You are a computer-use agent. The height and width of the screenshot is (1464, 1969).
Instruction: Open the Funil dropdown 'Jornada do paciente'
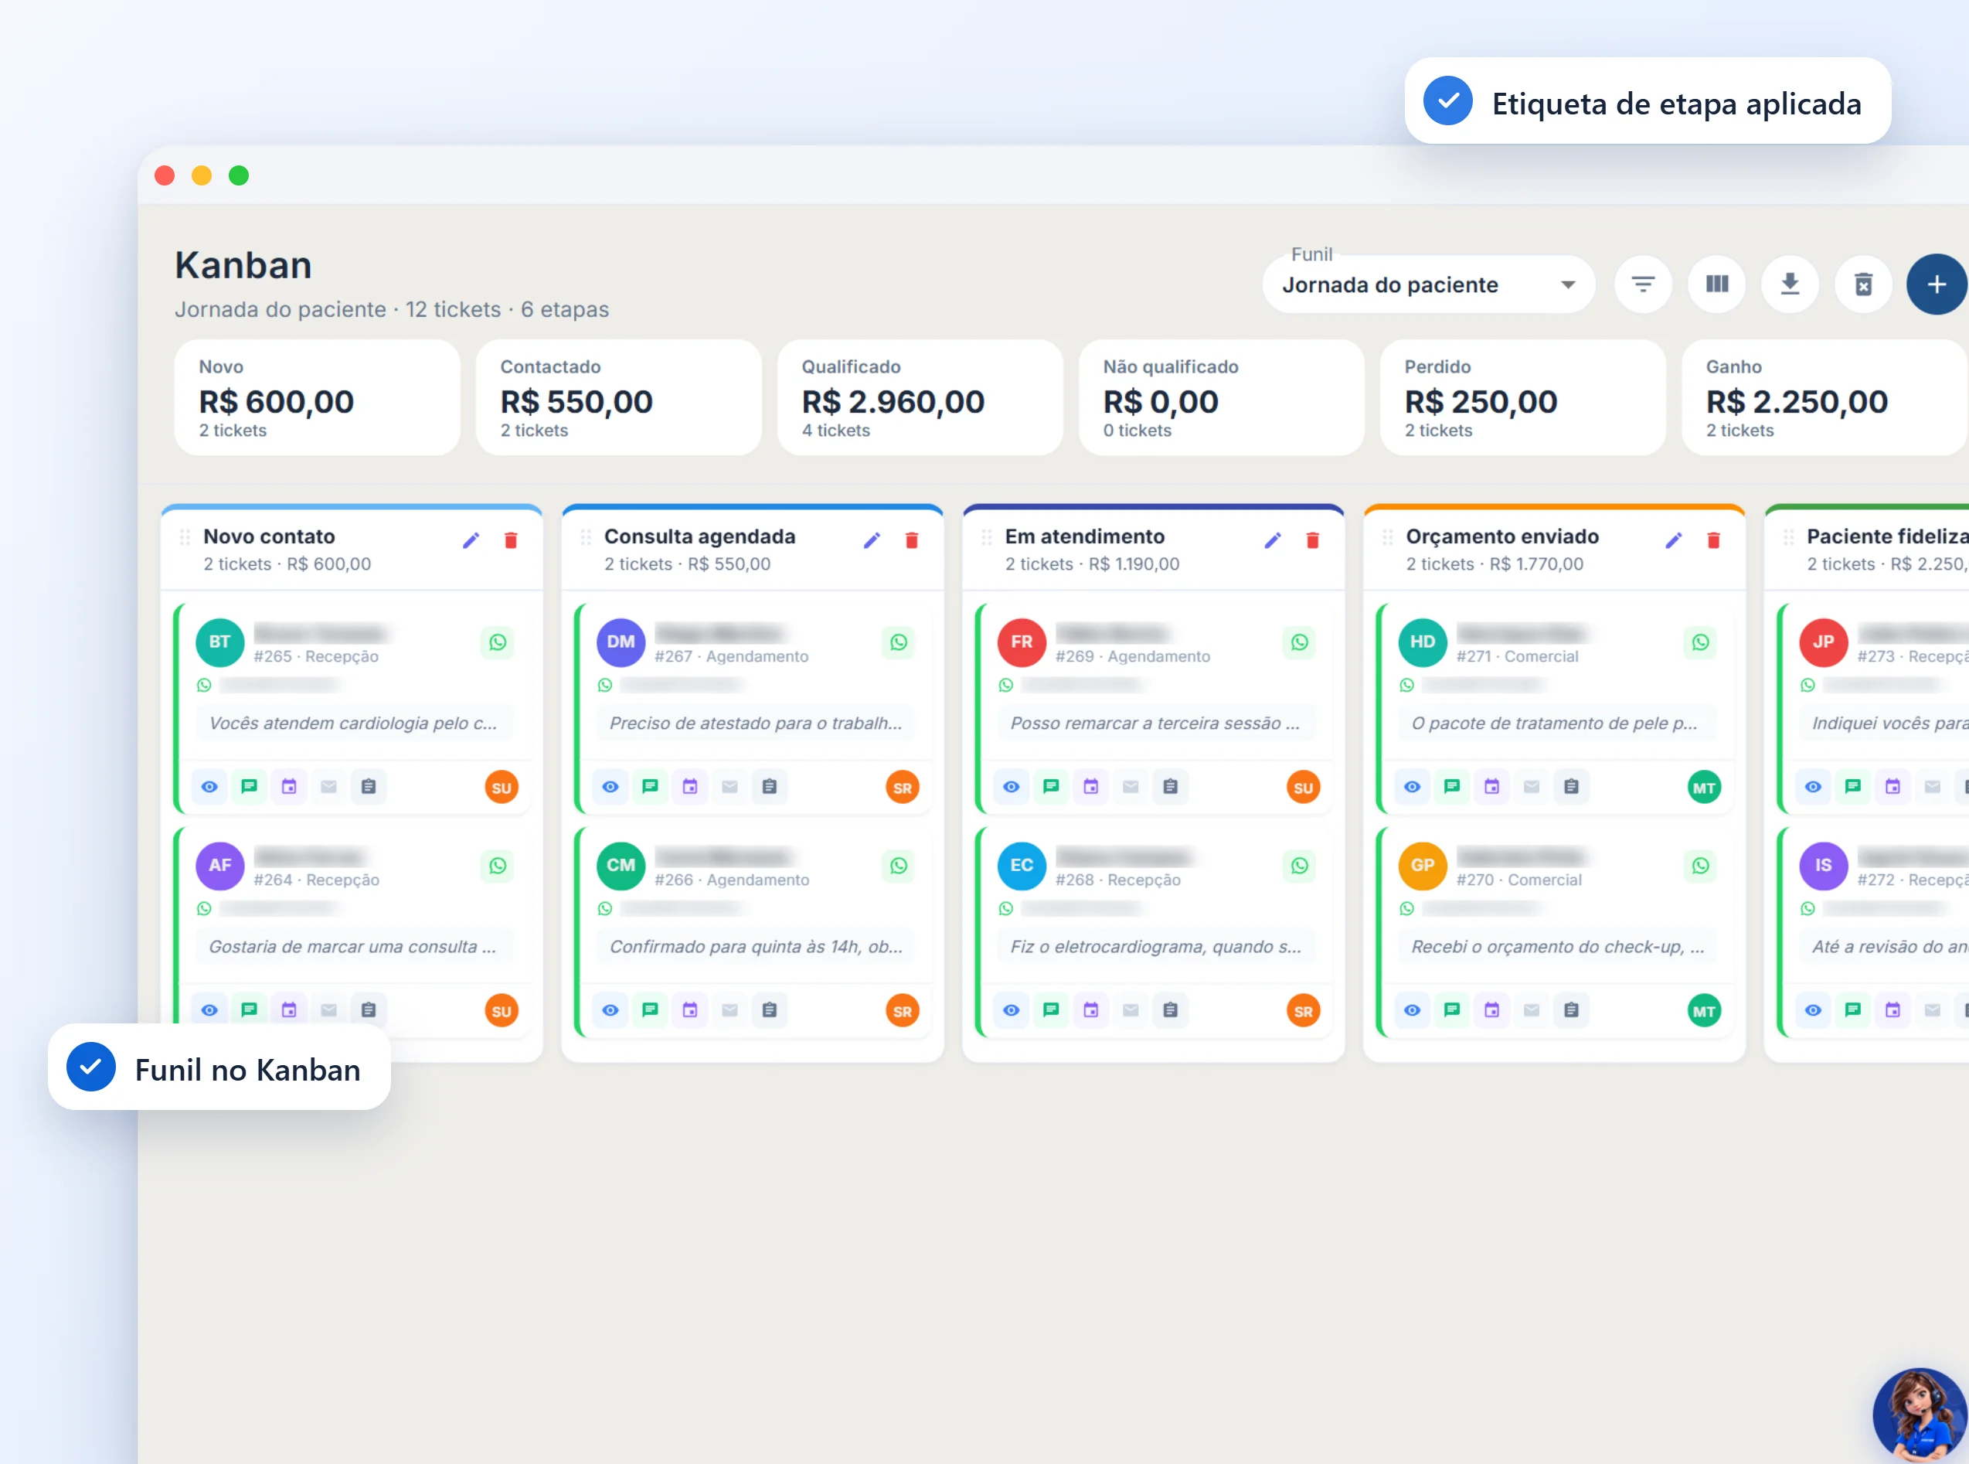pyautogui.click(x=1428, y=284)
